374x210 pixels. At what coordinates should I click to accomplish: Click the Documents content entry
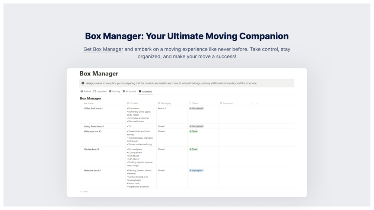[x=133, y=108]
